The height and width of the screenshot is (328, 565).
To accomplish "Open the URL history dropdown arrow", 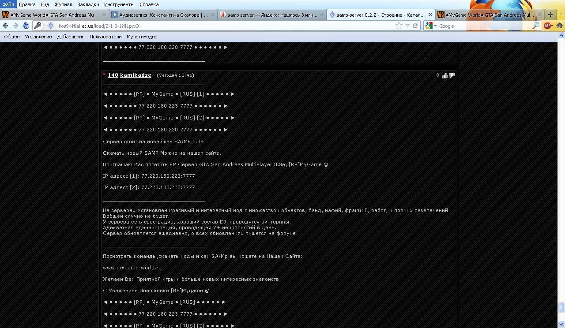I will tap(407, 26).
